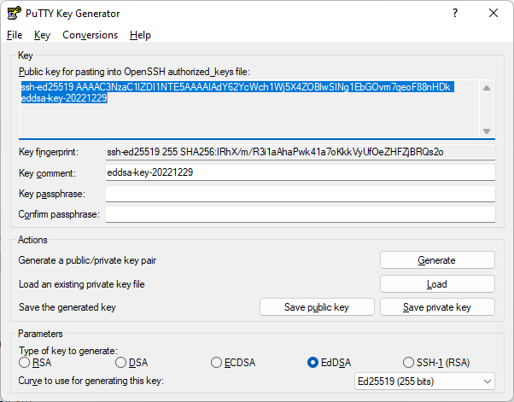Select the ECDSA key type
This screenshot has width=514, height=402.
coord(217,363)
